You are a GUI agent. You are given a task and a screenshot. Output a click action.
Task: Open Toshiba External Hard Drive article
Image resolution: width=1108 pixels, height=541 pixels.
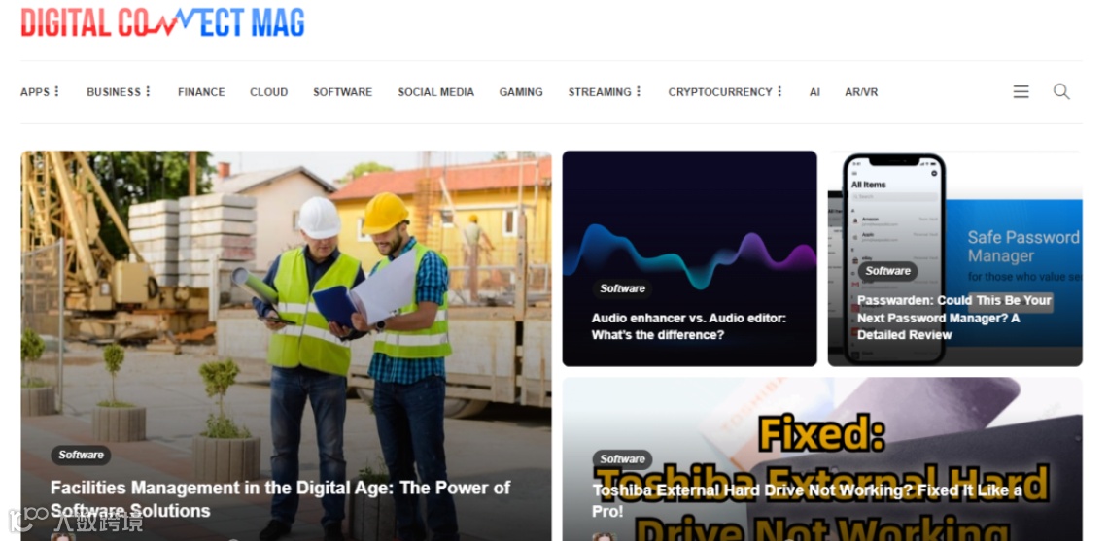pos(807,500)
